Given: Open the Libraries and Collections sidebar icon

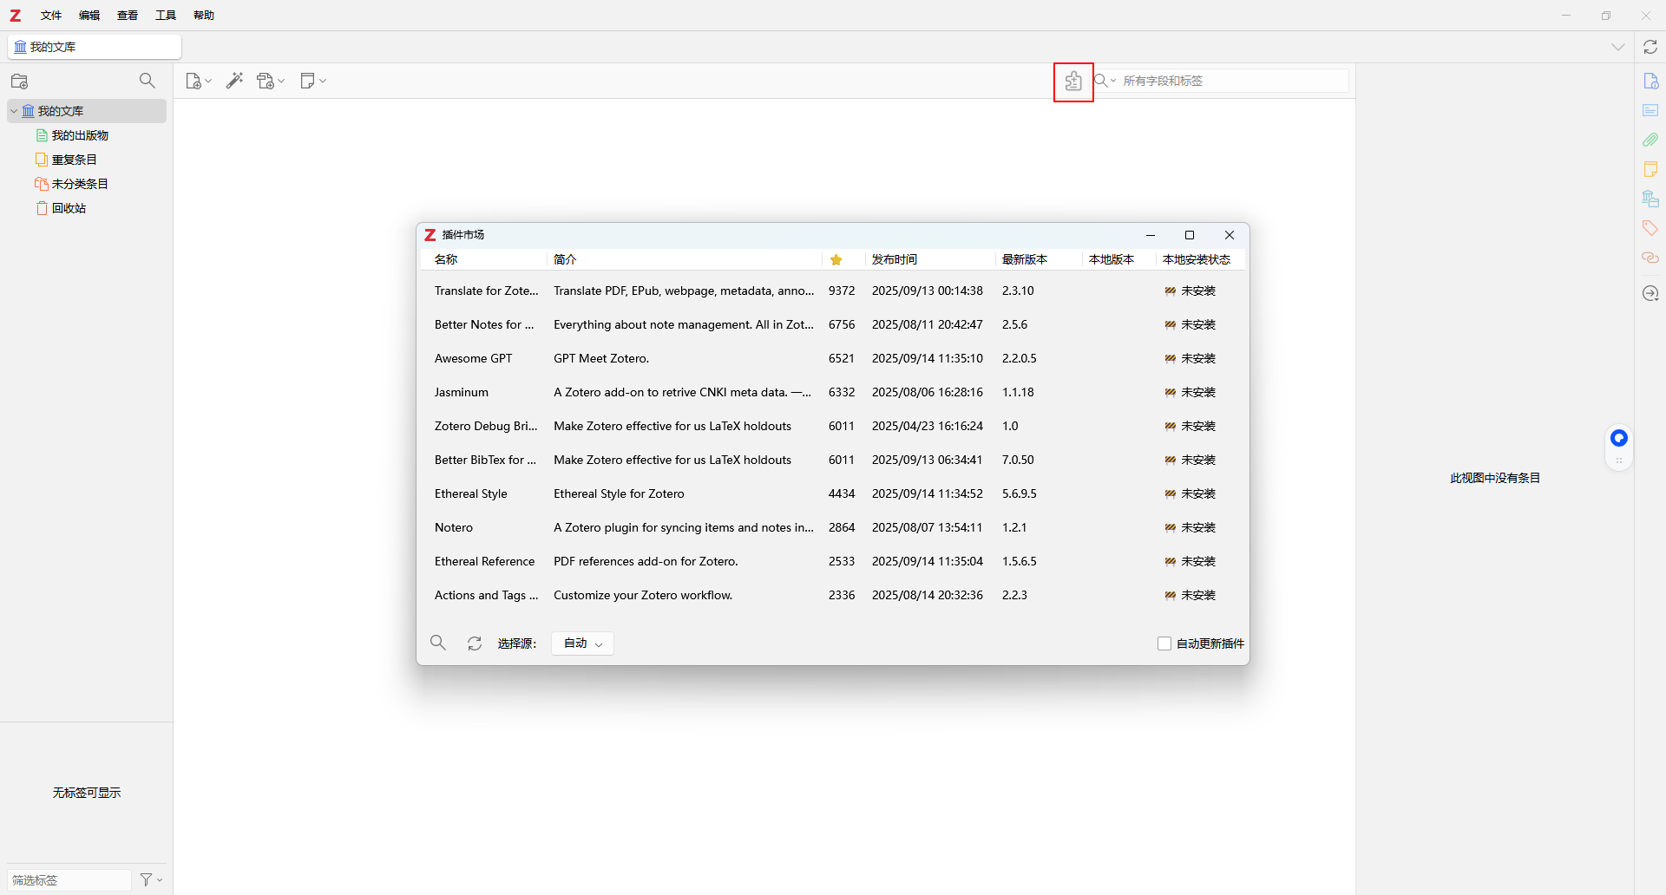Looking at the screenshot, I should tap(1650, 199).
